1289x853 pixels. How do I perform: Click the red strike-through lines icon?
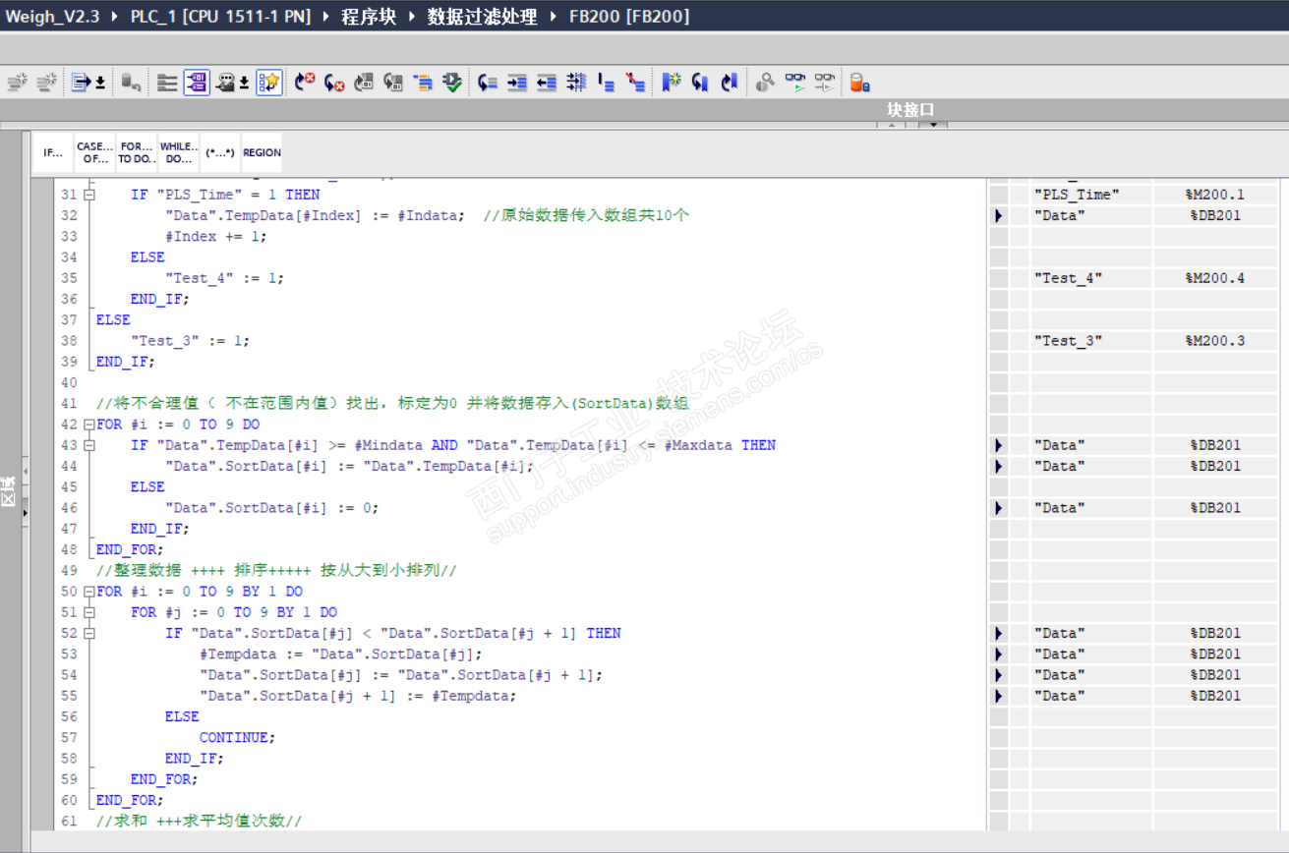coord(635,83)
